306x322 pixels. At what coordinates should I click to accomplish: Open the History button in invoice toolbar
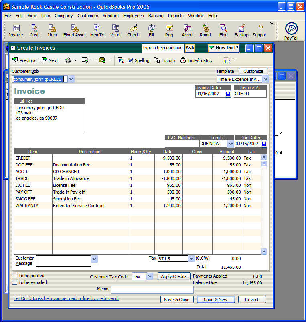(165, 60)
